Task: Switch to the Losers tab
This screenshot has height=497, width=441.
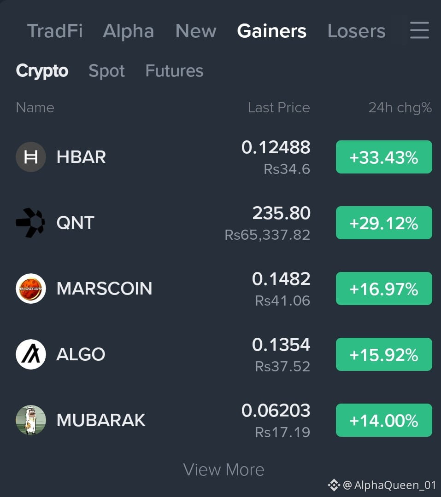Action: pyautogui.click(x=356, y=31)
